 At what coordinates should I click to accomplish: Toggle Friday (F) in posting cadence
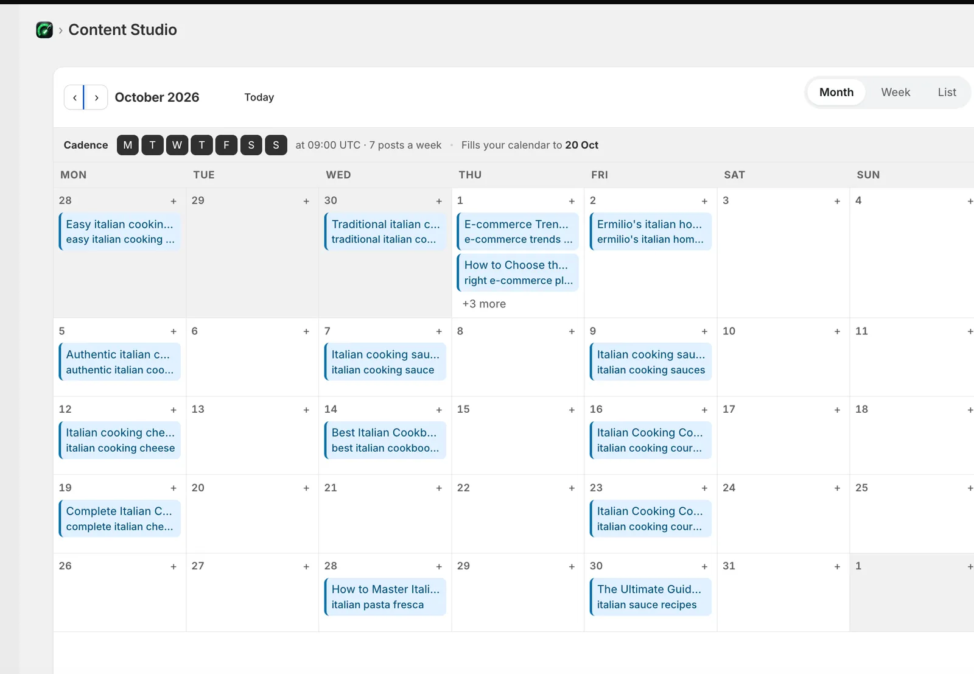coord(226,145)
